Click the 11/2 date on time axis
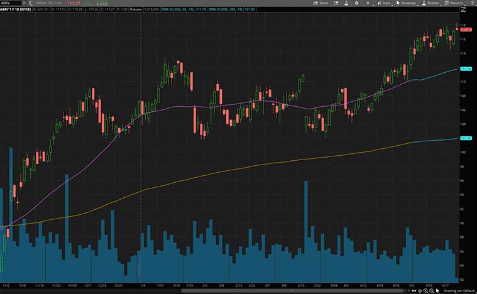The width and height of the screenshot is (477, 294). [6, 286]
